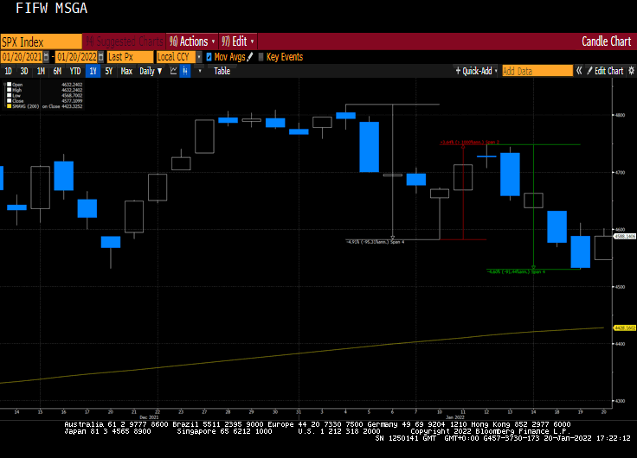Click the large blue candle for January 5
This screenshot has width=637, height=458.
(370, 147)
